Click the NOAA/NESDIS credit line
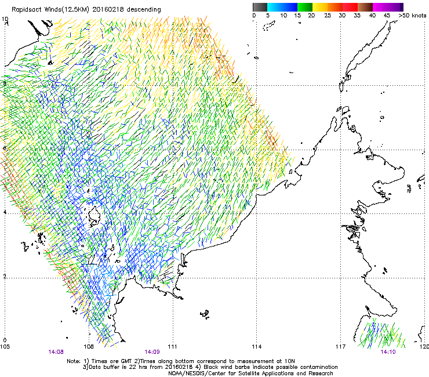This screenshot has height=377, width=429. tap(250, 374)
